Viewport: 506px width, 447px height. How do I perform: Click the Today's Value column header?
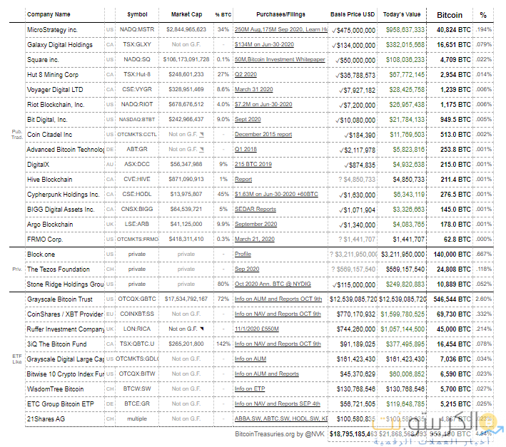click(x=402, y=14)
